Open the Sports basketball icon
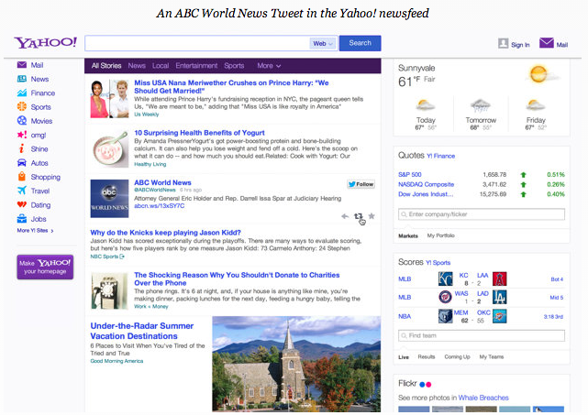 22,106
